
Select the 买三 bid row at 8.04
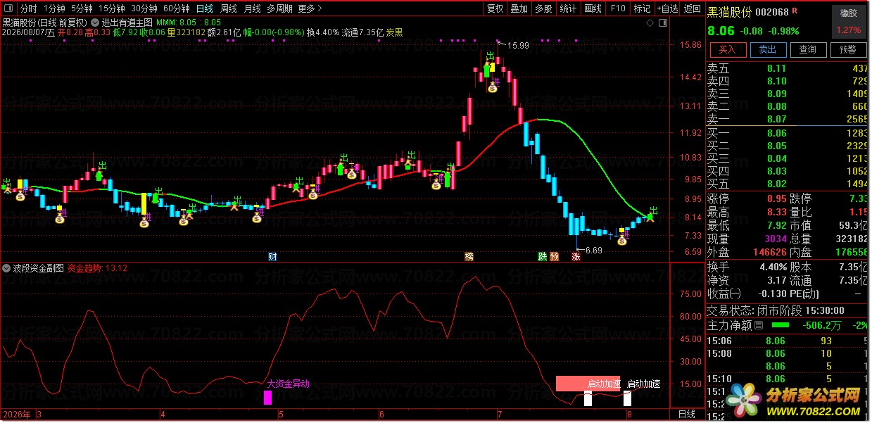pos(788,158)
